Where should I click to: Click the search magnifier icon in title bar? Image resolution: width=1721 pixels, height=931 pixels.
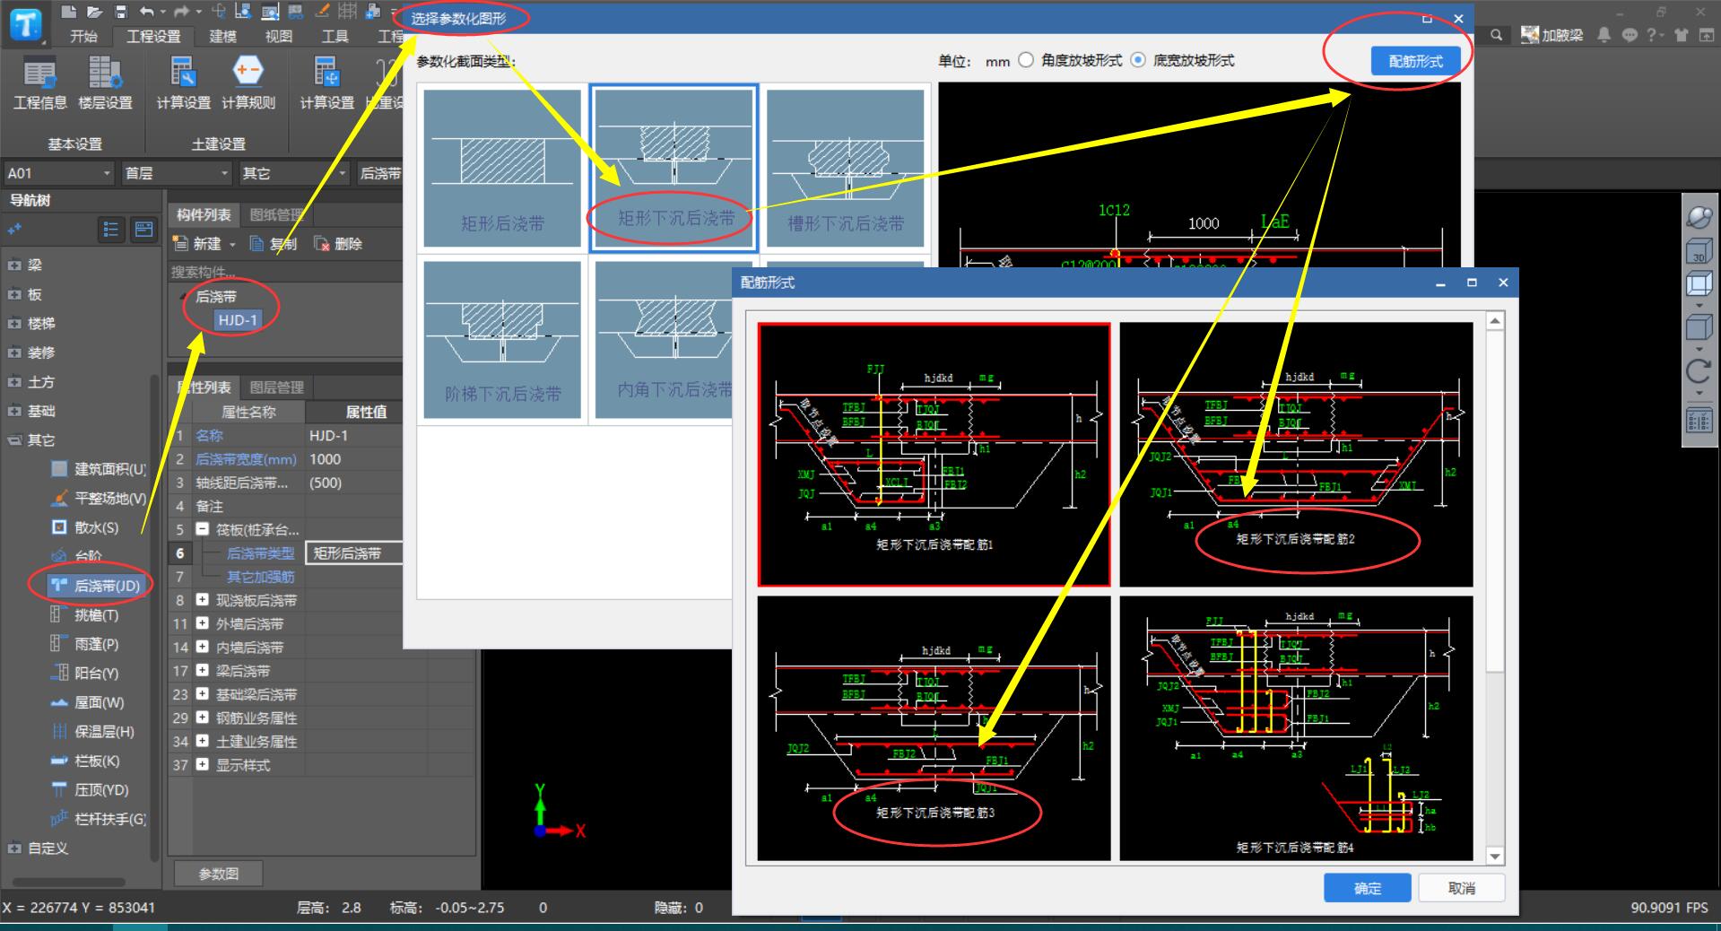tap(1497, 35)
